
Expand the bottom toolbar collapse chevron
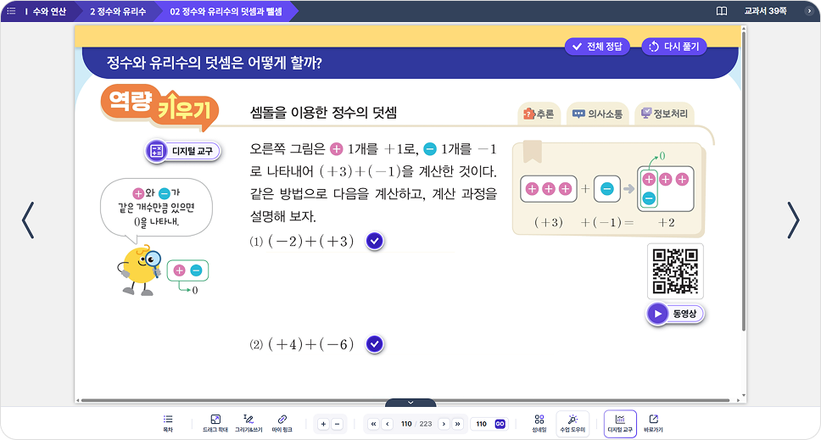tap(410, 403)
